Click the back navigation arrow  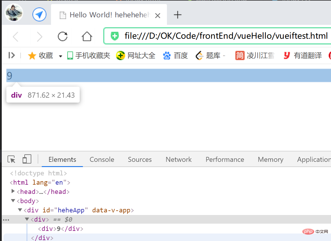click(15, 36)
